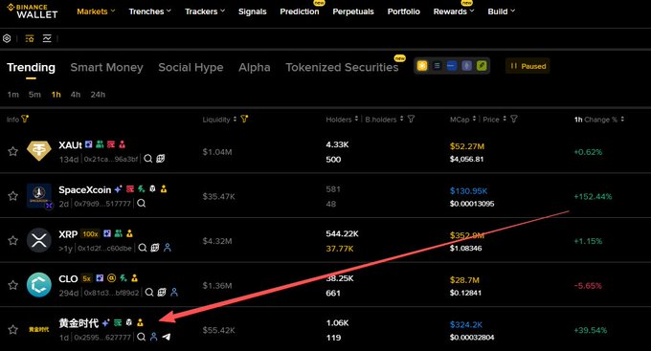Open the cube icon in CLO row

click(x=162, y=292)
